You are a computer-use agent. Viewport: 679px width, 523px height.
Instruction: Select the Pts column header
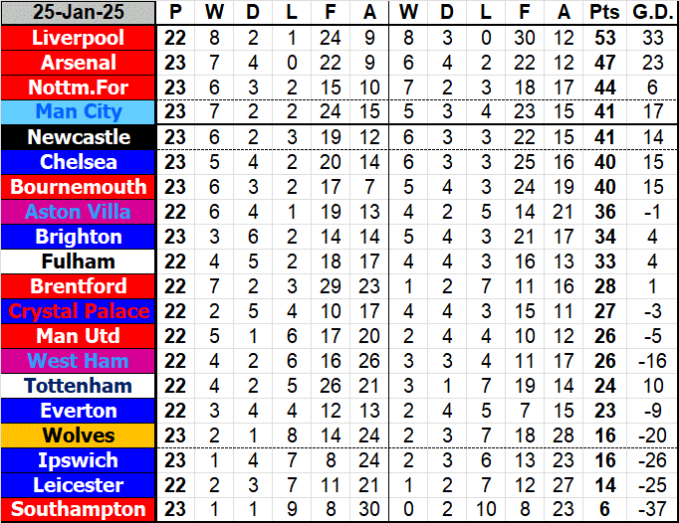click(x=603, y=13)
